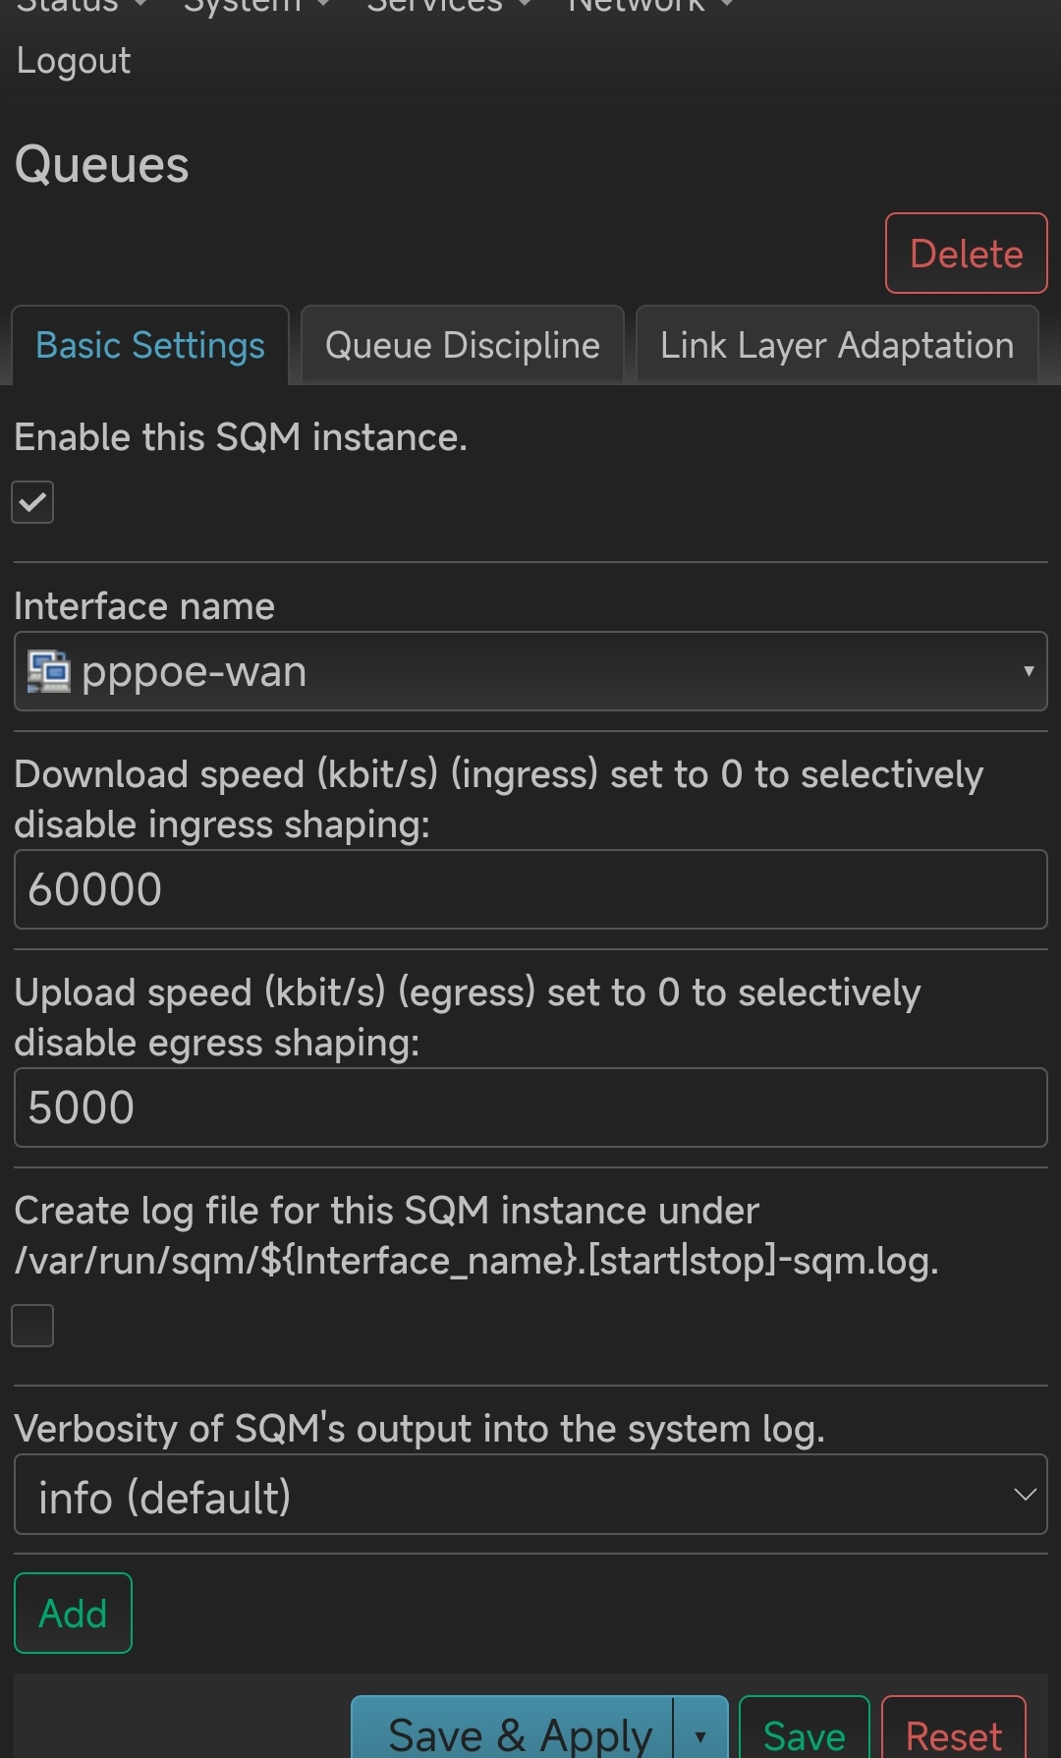Click the Interface name dropdown arrow
The image size is (1061, 1758).
pos(1028,671)
